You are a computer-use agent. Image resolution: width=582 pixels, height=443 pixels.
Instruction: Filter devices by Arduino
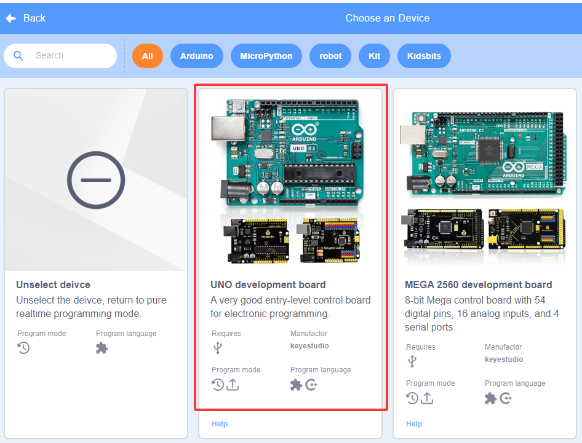point(197,56)
